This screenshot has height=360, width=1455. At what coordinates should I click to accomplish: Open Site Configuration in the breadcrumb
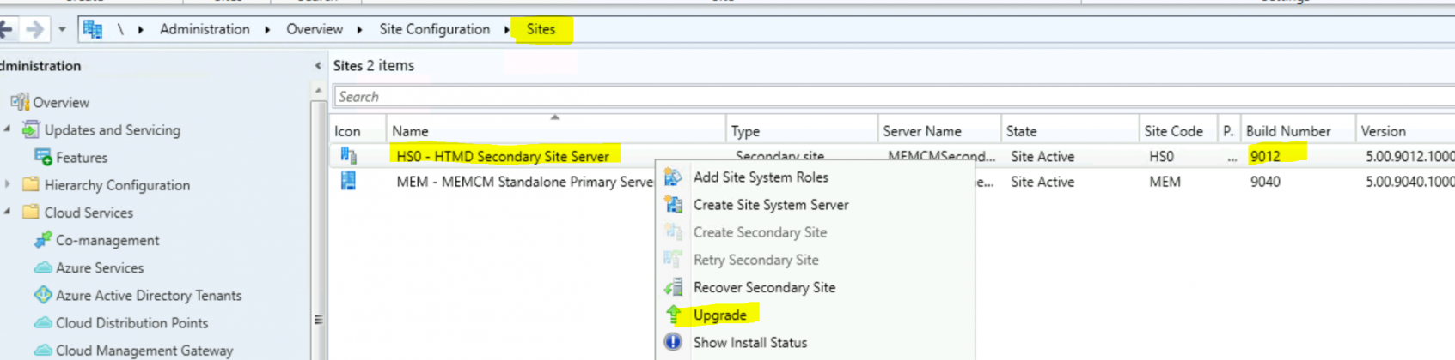click(x=434, y=29)
